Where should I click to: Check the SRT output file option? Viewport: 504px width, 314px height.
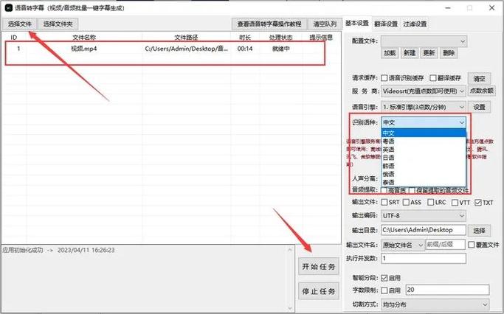[384, 202]
